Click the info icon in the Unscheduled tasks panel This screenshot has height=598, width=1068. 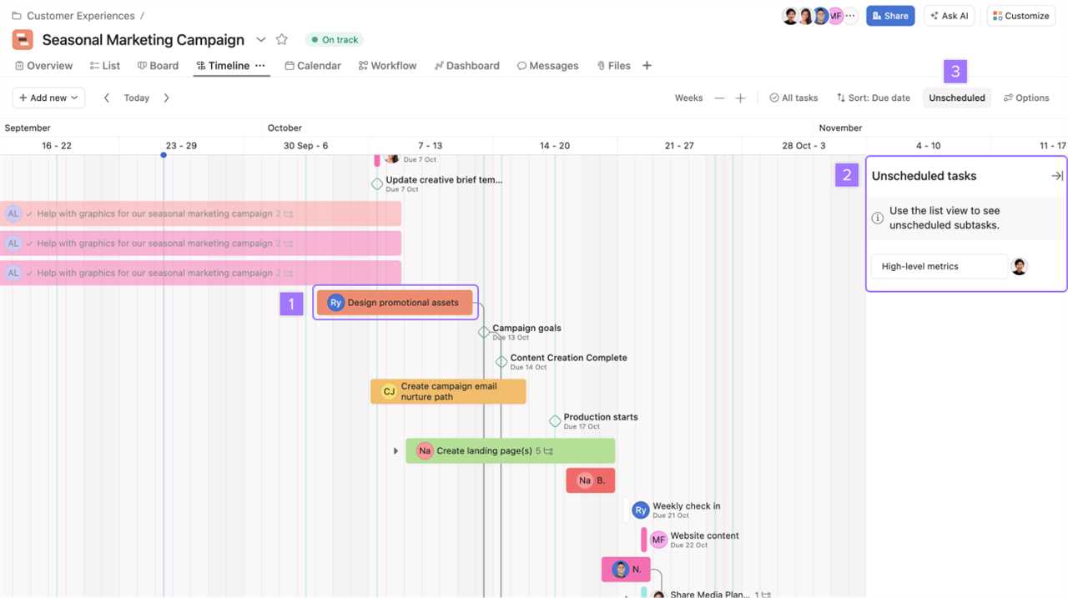(877, 218)
